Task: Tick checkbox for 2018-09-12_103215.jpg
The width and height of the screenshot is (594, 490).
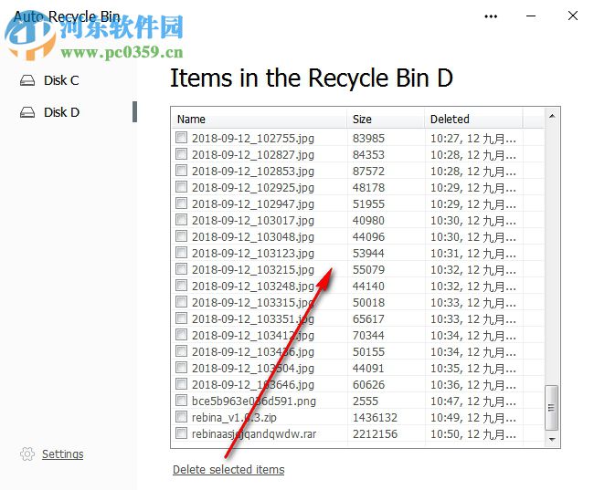Action: coord(182,269)
